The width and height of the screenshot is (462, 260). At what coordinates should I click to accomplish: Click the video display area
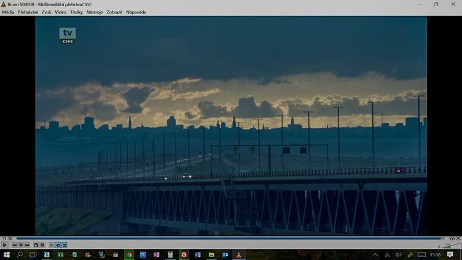pos(231,125)
